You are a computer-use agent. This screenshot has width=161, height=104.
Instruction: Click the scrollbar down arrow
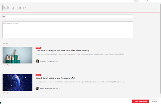160,97
